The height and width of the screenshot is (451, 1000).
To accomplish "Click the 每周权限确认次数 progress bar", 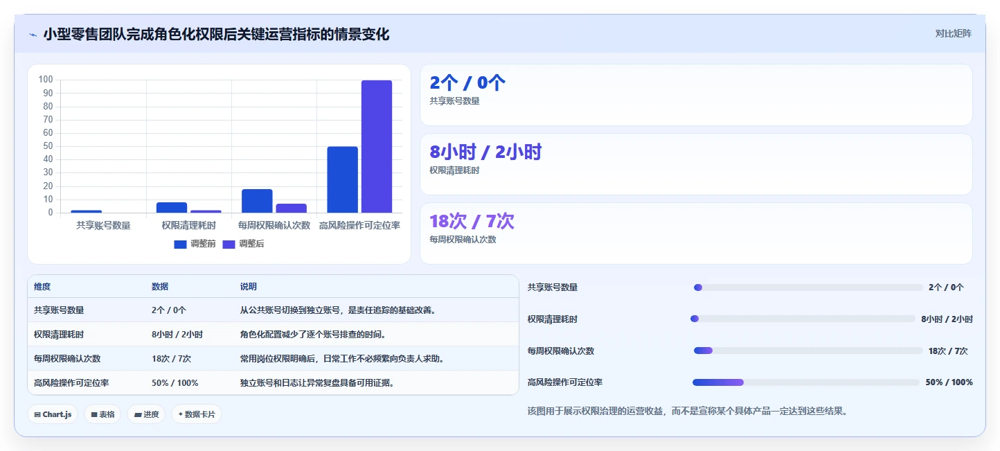I will pos(808,351).
